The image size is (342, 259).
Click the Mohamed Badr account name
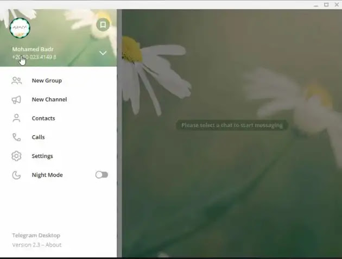[33, 49]
